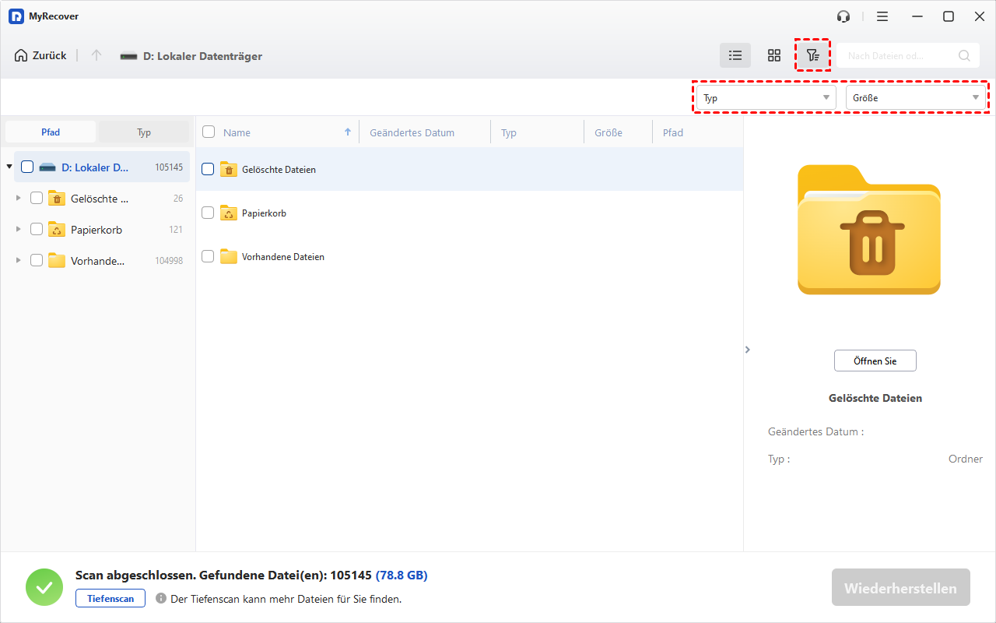996x623 pixels.
Task: Click the filter funnel icon
Action: pyautogui.click(x=812, y=55)
